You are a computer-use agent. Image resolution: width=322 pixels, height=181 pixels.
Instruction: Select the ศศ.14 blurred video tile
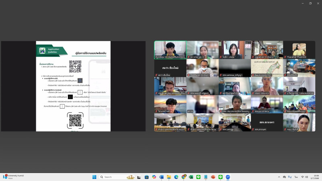pyautogui.click(x=202, y=104)
